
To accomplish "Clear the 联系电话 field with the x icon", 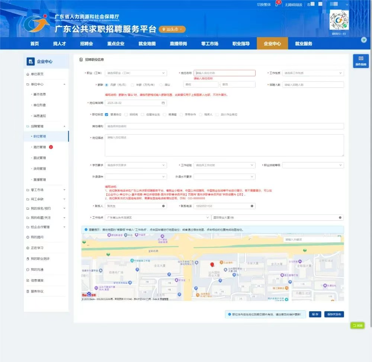I will coord(252,207).
